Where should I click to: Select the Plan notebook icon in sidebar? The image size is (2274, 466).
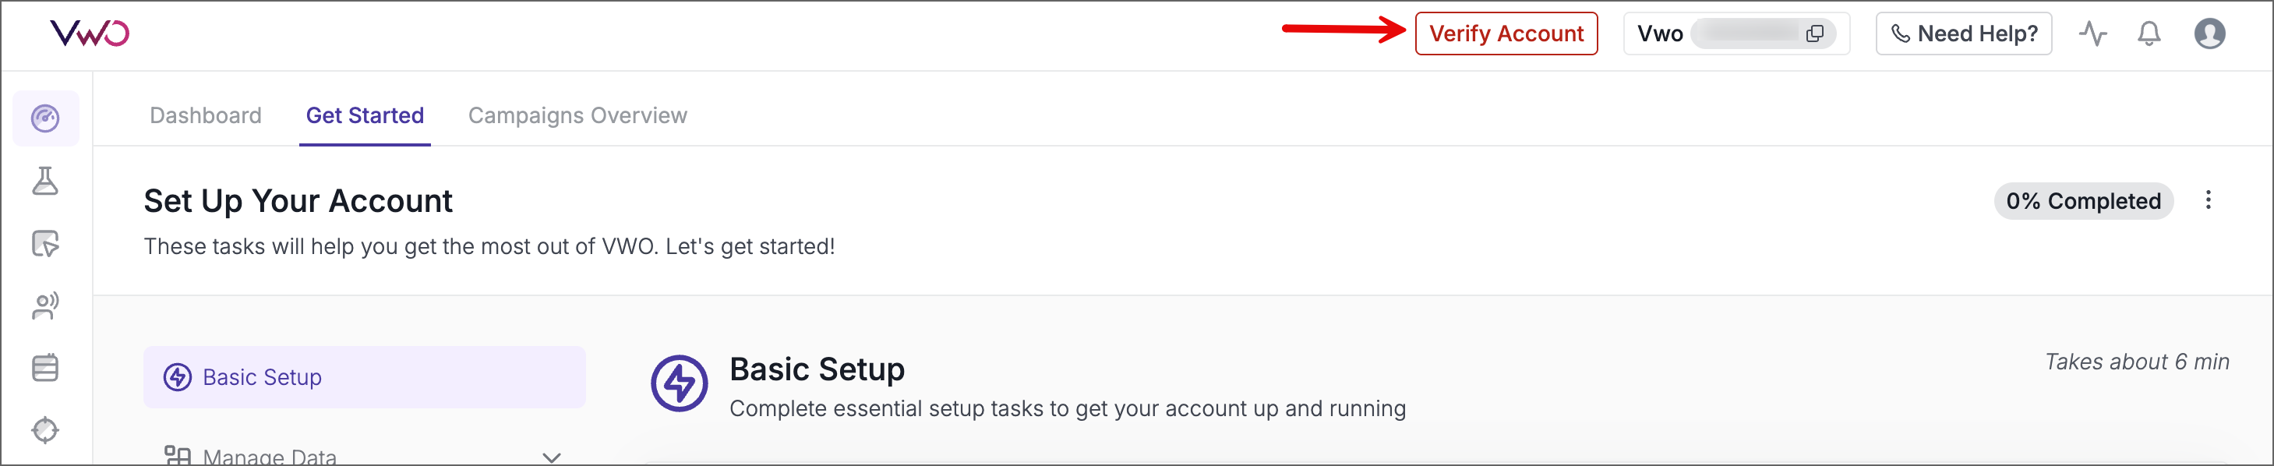46,368
